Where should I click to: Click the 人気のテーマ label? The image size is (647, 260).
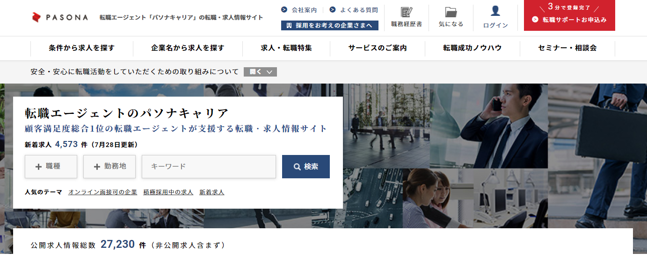44,192
